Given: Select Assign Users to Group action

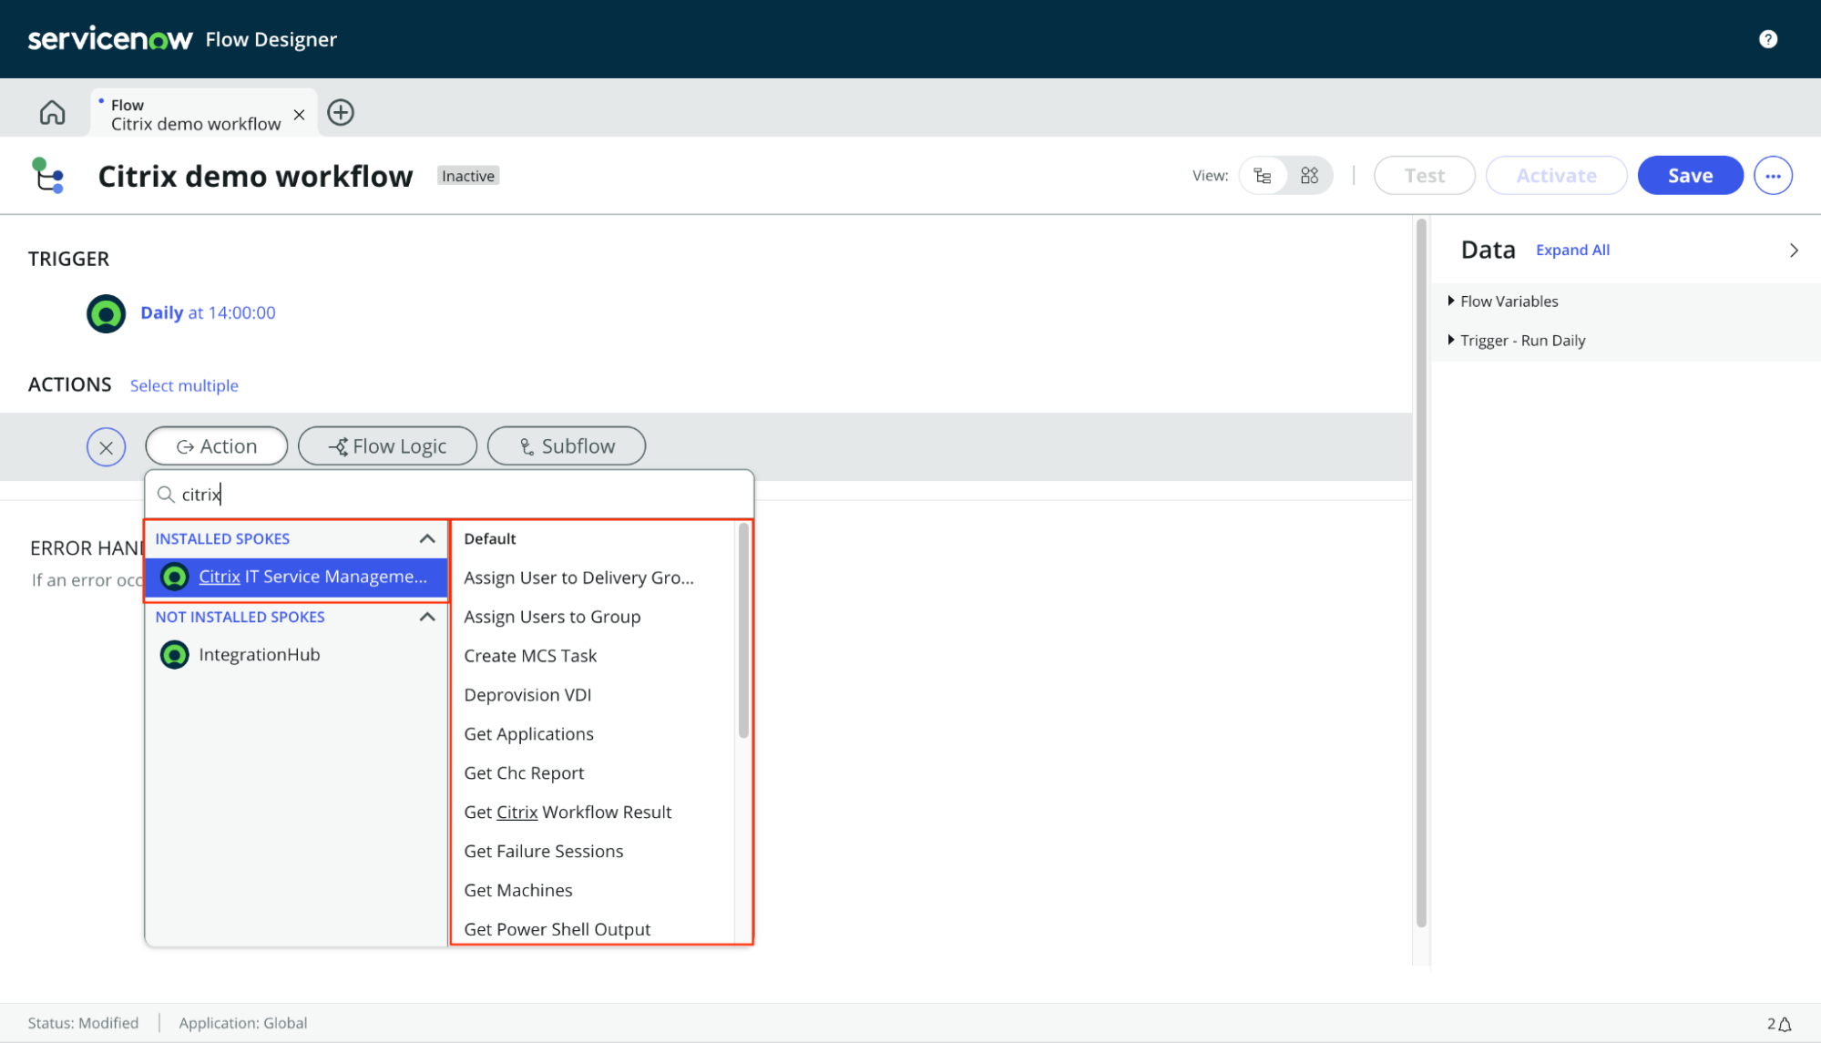Looking at the screenshot, I should click(x=552, y=617).
